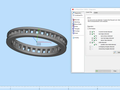Click the shells detected text
This screenshot has width=120, height=90.
click(102, 42)
